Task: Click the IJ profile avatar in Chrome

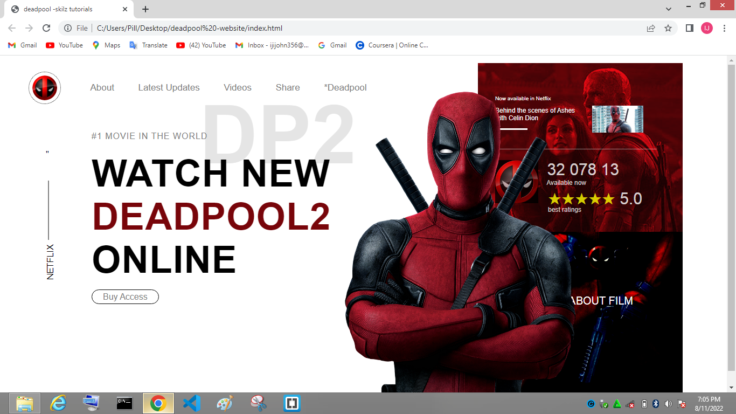Action: click(707, 28)
